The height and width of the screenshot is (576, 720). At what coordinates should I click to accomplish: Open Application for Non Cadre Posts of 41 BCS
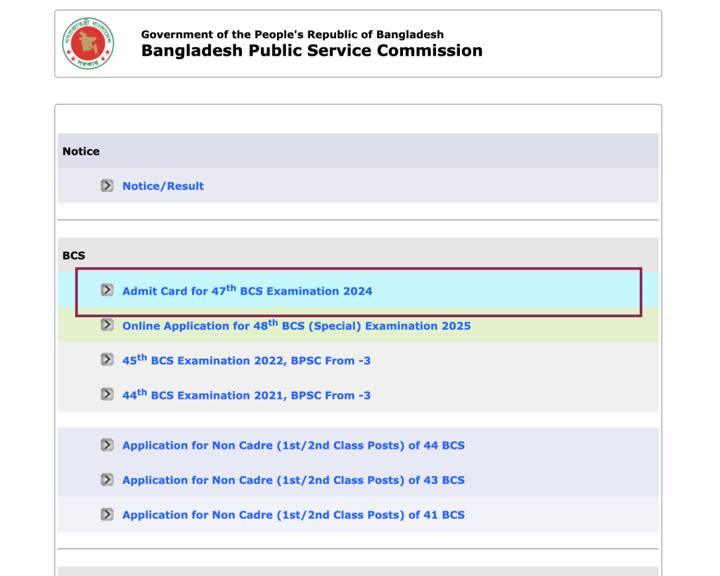[293, 515]
